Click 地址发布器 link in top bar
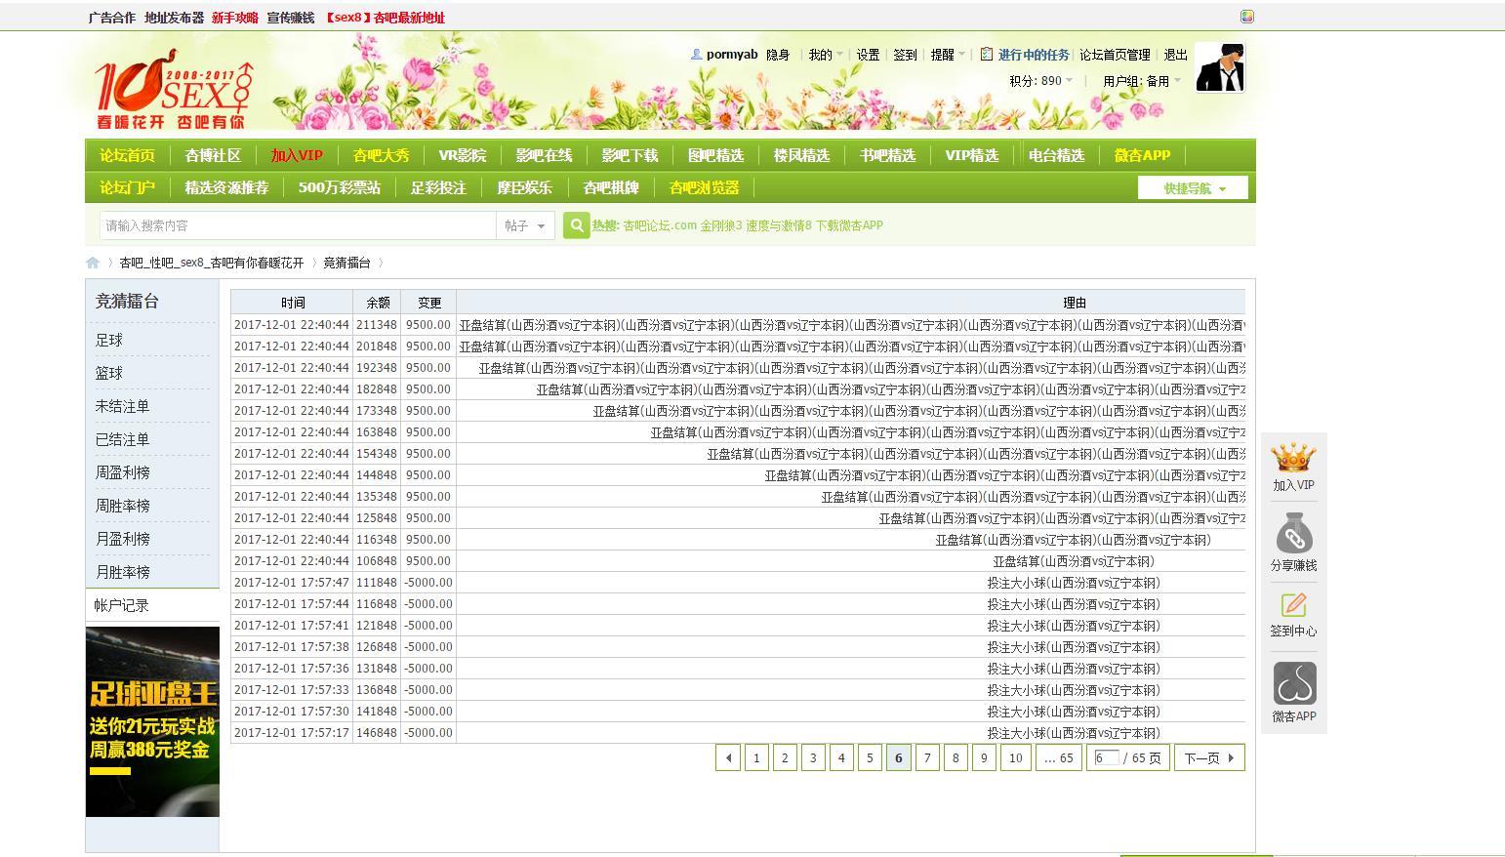This screenshot has height=857, width=1505. (x=174, y=18)
